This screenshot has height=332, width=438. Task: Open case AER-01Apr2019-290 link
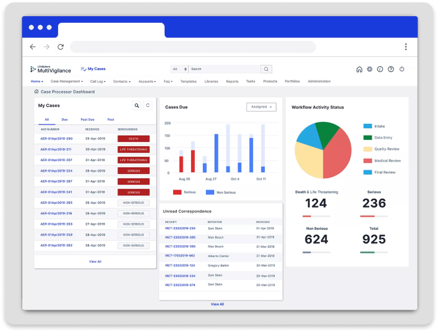point(56,139)
